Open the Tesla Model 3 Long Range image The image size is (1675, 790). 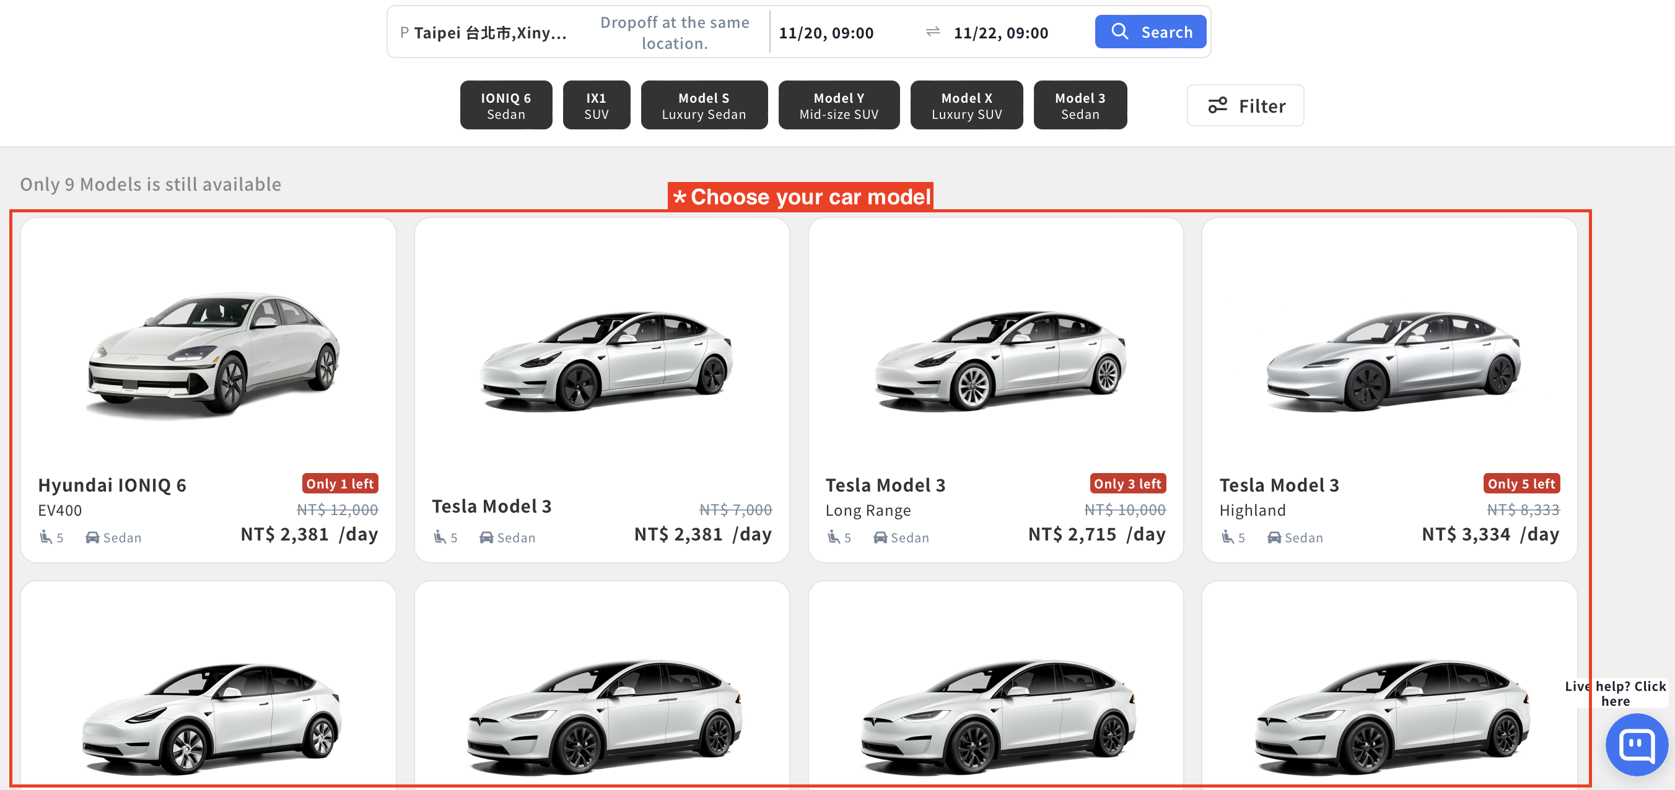click(x=999, y=360)
